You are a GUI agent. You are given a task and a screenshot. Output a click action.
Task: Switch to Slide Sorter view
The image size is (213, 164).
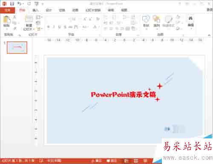click(136, 161)
